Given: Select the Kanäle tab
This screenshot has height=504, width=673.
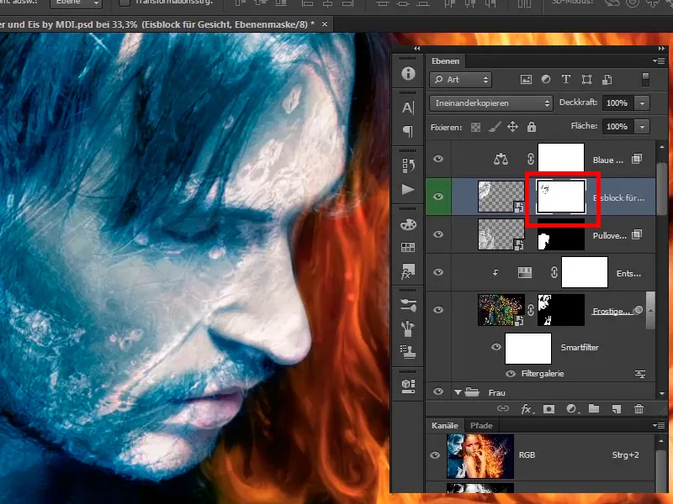Looking at the screenshot, I should coord(445,426).
